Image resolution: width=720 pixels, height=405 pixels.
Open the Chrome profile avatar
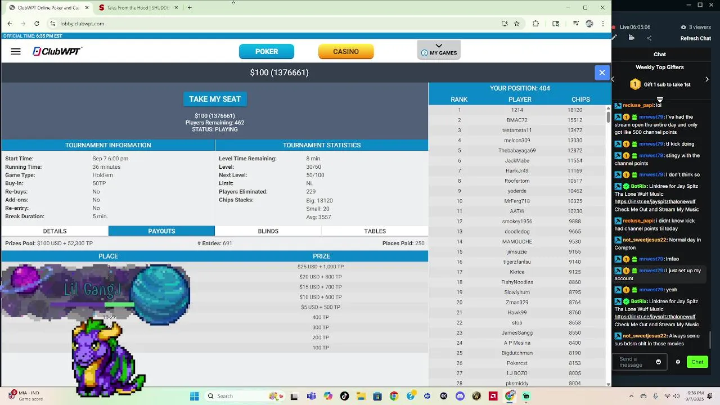pyautogui.click(x=589, y=24)
